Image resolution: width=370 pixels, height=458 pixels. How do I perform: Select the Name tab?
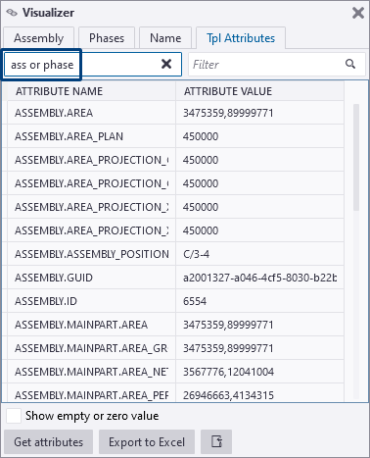[165, 38]
